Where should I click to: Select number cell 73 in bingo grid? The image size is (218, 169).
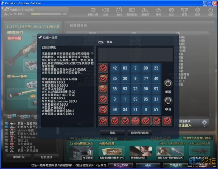pos(135,89)
